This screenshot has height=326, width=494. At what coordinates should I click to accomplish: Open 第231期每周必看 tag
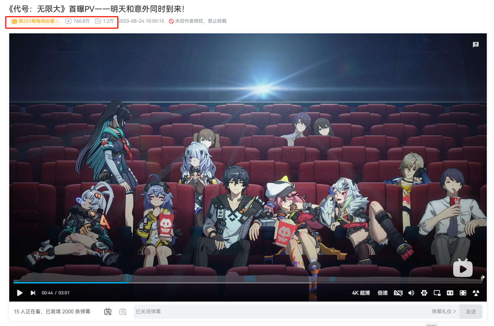35,21
